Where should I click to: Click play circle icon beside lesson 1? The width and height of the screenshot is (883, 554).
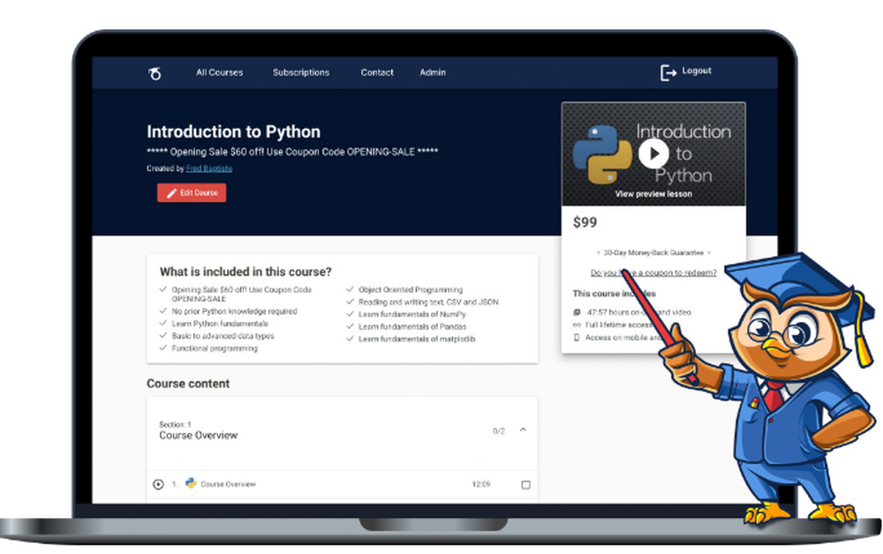pyautogui.click(x=158, y=484)
